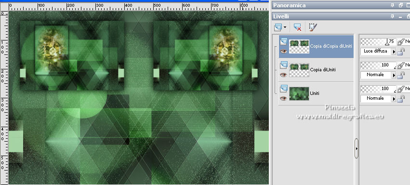Click link icon beside Copia diCopia diUniti opacity
410x185 pixels.
(400, 42)
